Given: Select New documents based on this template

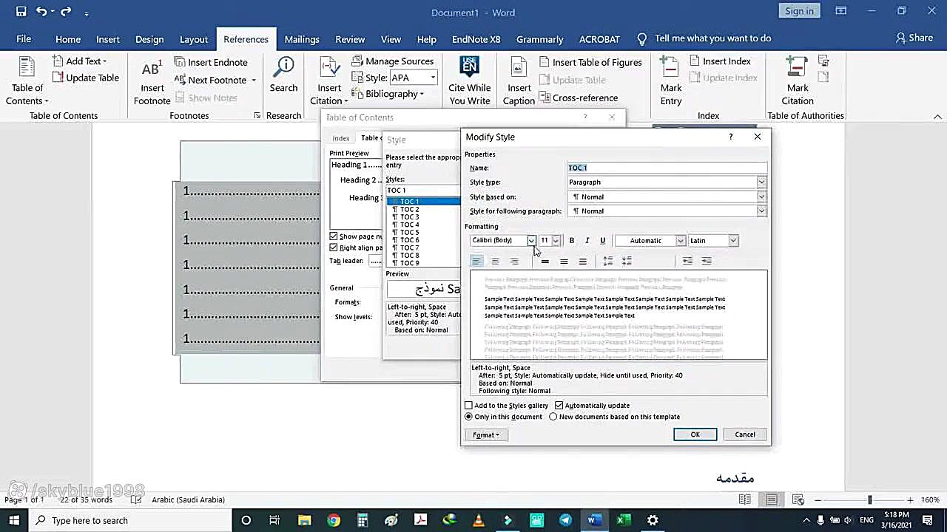Looking at the screenshot, I should pyautogui.click(x=553, y=417).
